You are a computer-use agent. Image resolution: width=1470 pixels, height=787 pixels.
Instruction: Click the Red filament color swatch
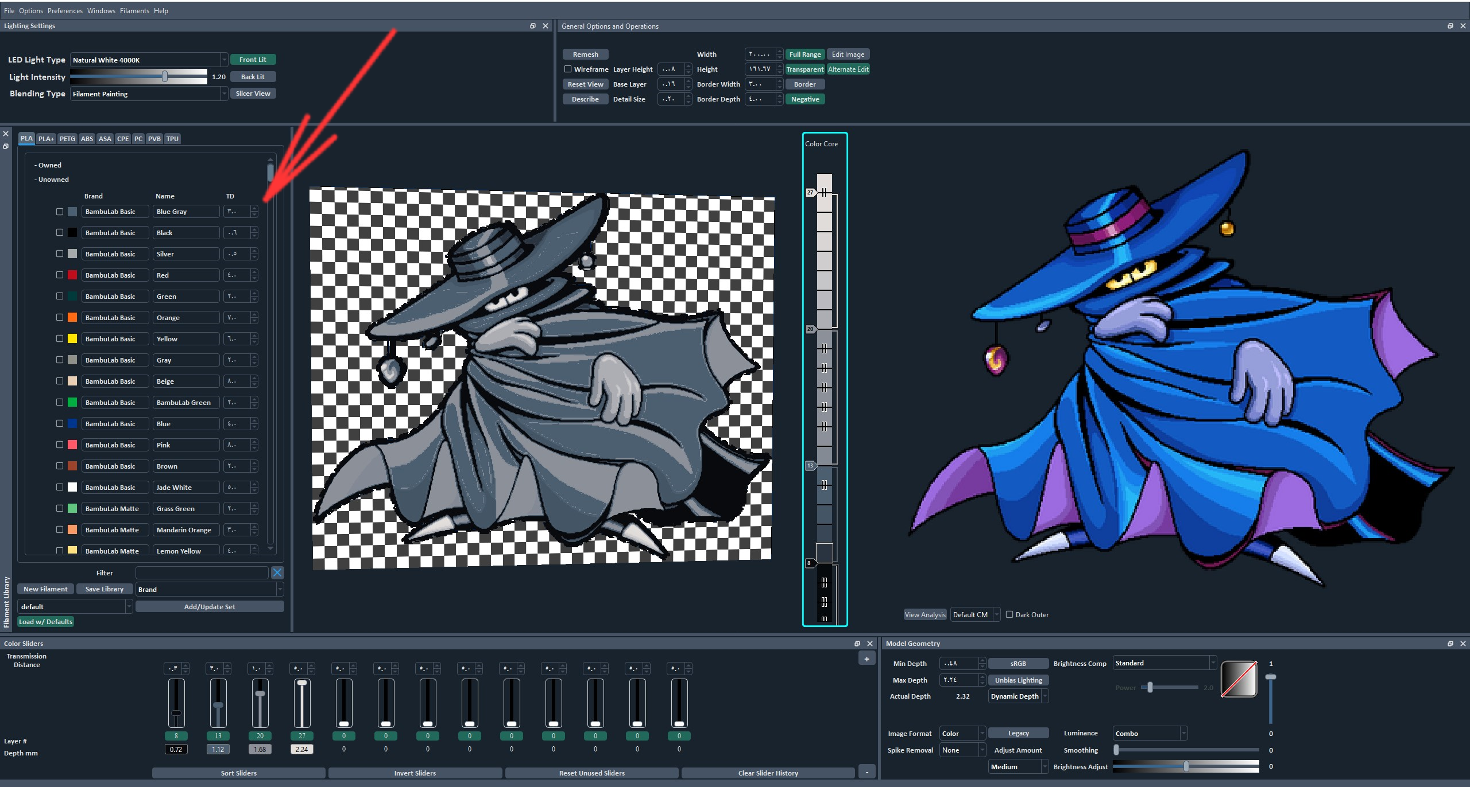coord(72,275)
